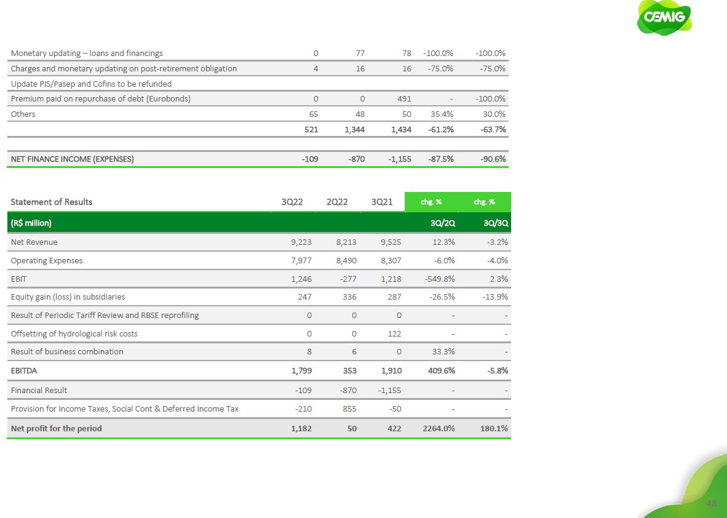Click the Operating Expenses row label

click(47, 260)
